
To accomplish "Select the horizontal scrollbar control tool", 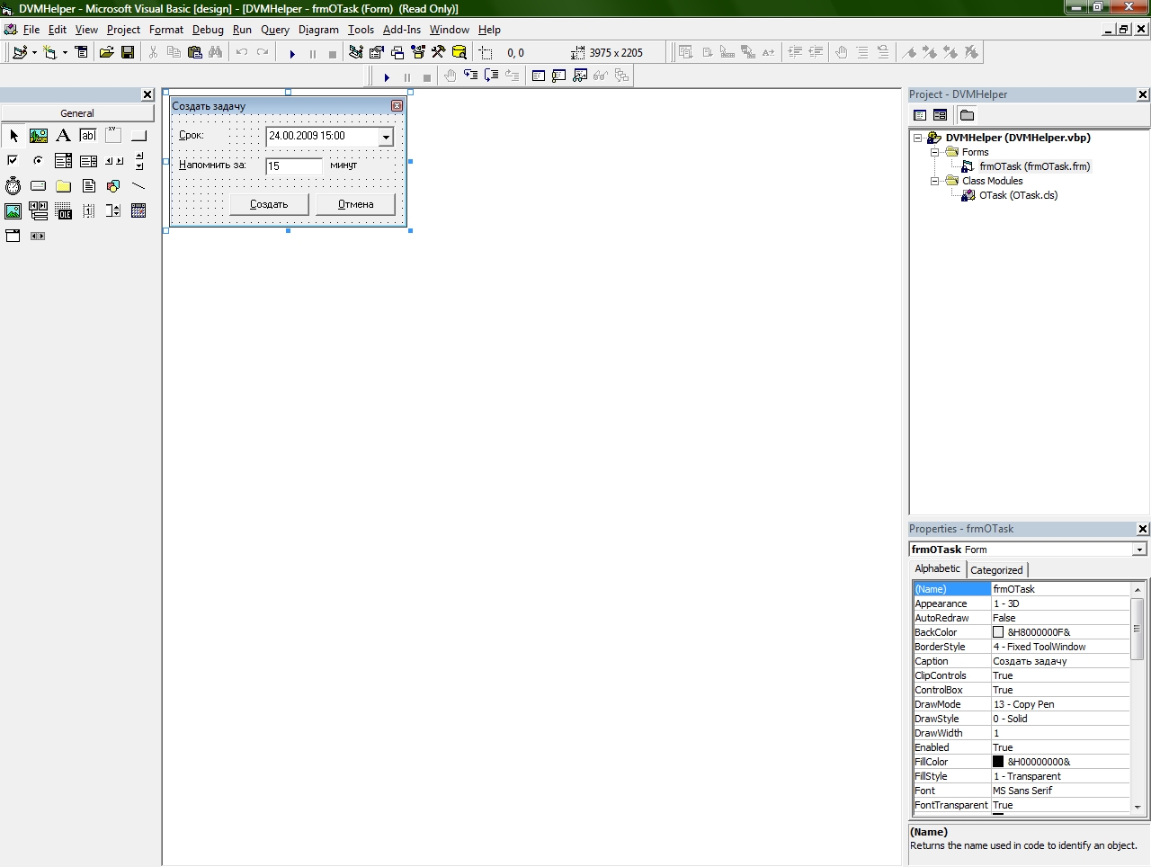I will (x=113, y=161).
